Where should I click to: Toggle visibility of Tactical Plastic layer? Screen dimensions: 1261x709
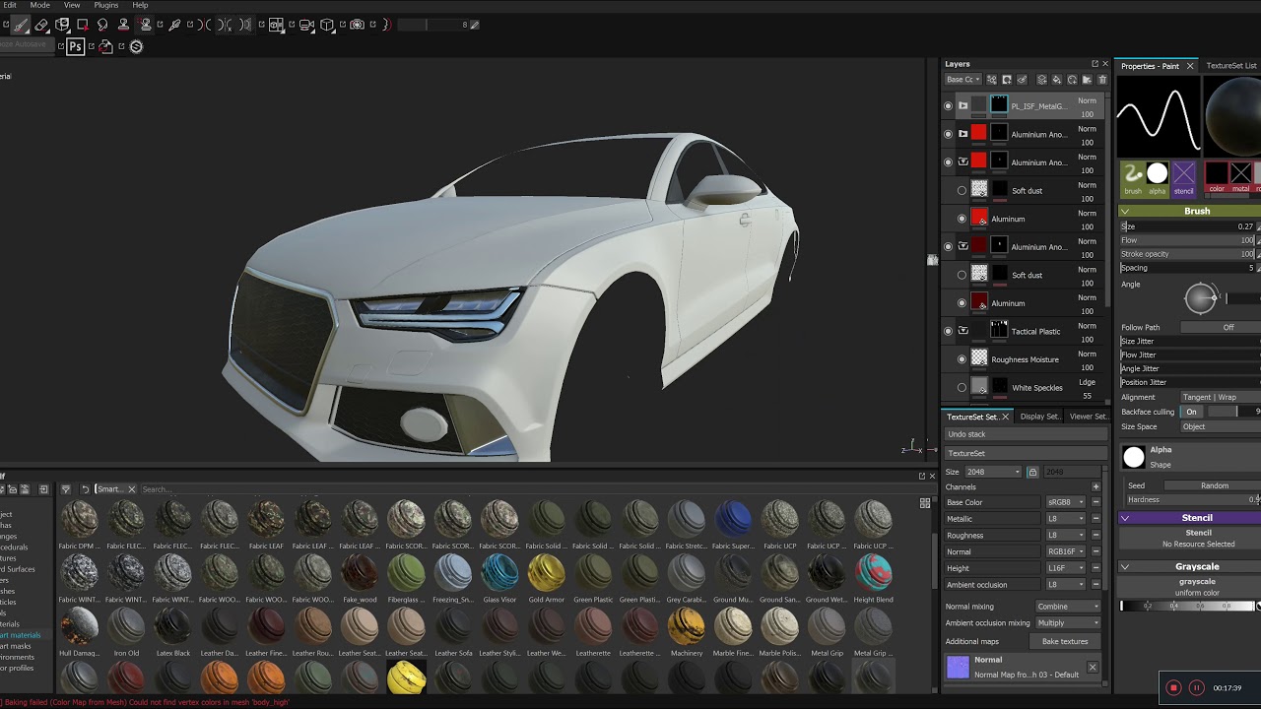pyautogui.click(x=948, y=331)
